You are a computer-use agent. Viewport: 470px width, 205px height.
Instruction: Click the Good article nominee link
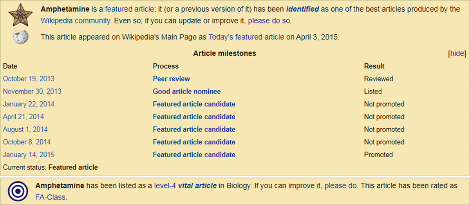click(x=187, y=91)
